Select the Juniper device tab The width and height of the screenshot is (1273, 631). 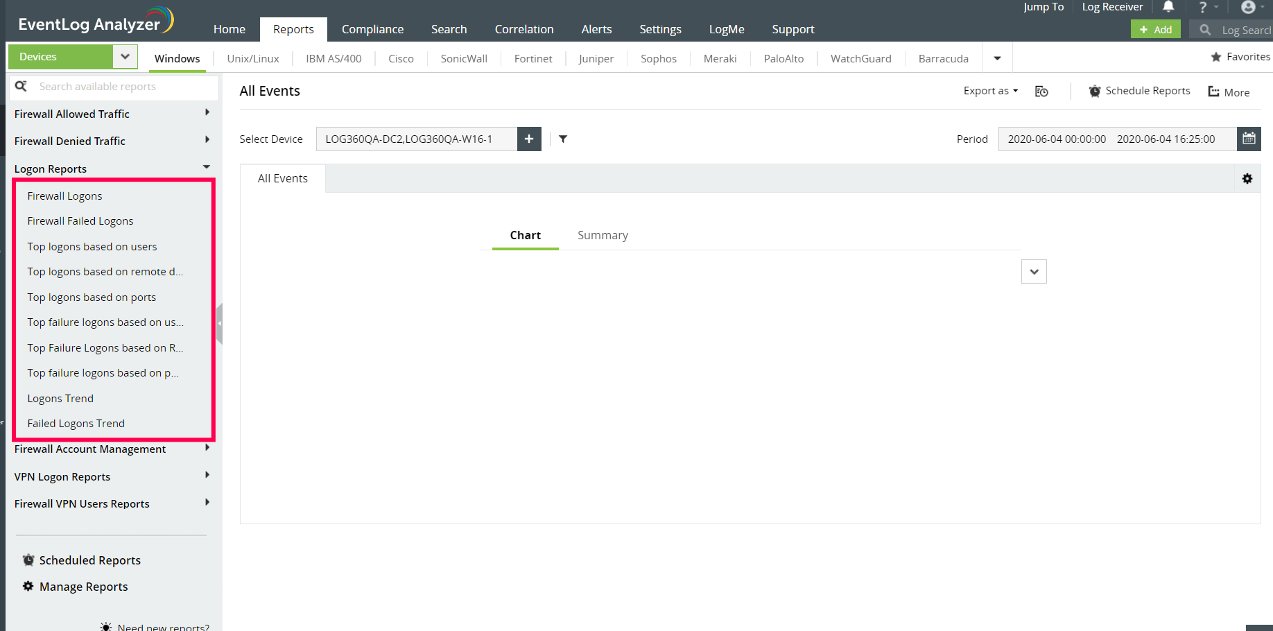coord(596,59)
